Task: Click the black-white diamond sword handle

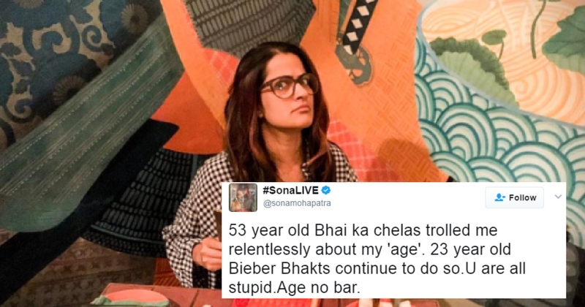Action: [358, 26]
